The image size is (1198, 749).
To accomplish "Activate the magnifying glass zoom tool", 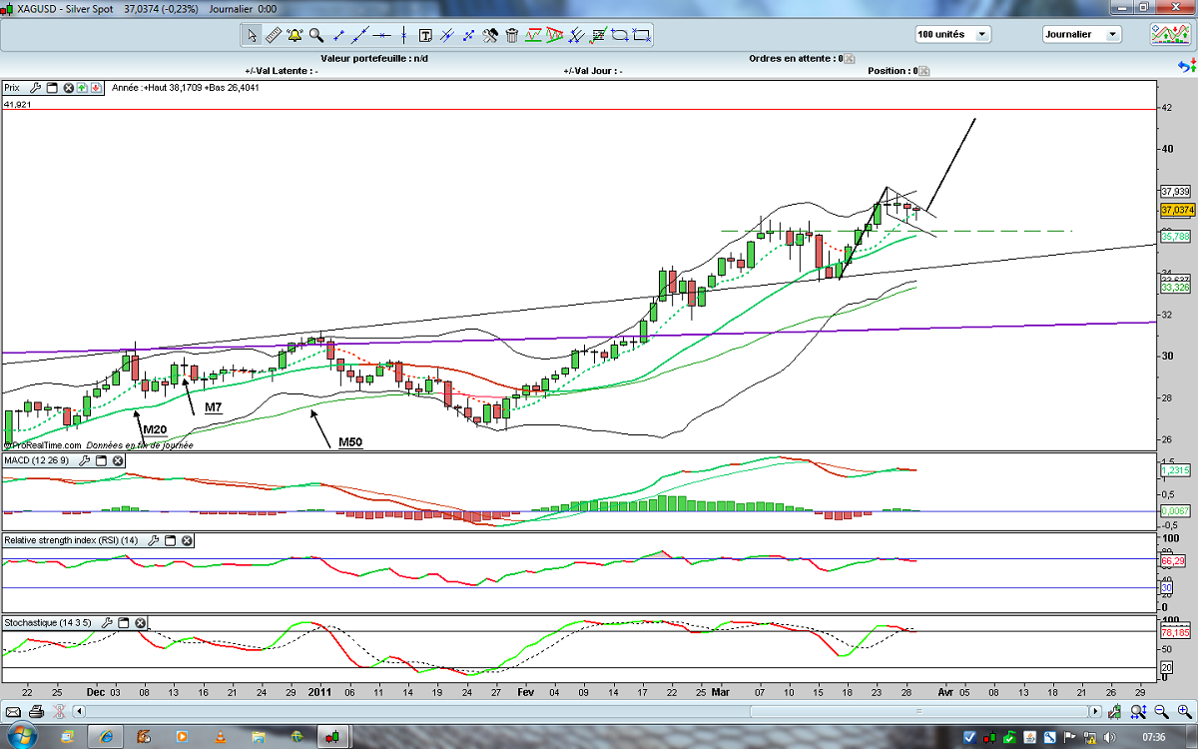I will coord(316,35).
